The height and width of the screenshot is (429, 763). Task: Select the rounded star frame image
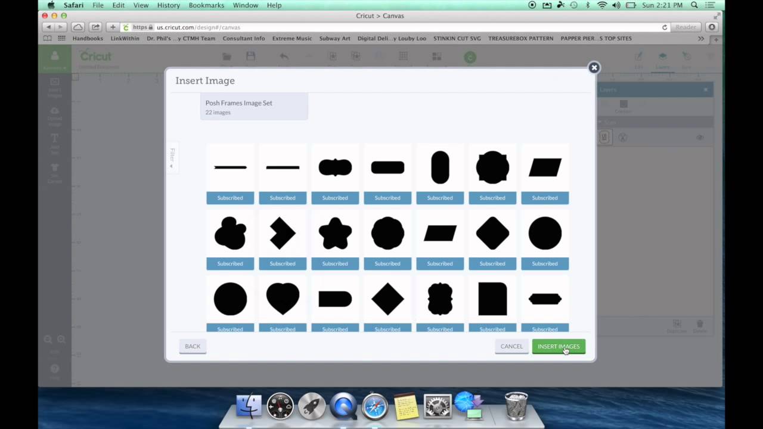335,233
